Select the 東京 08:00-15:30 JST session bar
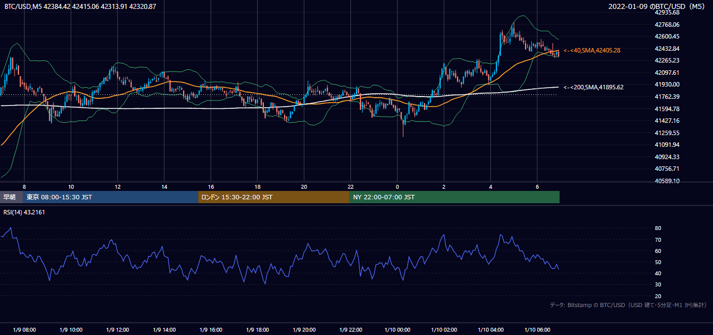The image size is (713, 335). (x=110, y=197)
